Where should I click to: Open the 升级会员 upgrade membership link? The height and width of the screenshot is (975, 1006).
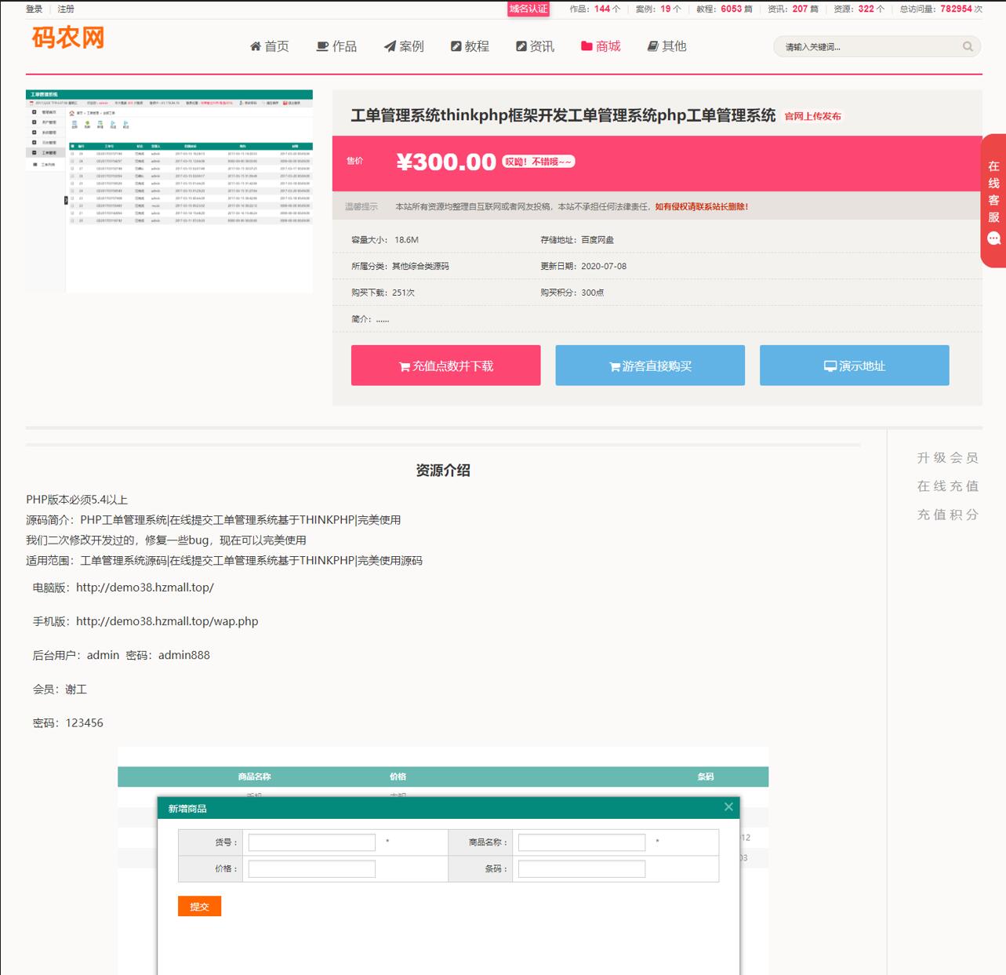click(x=947, y=458)
